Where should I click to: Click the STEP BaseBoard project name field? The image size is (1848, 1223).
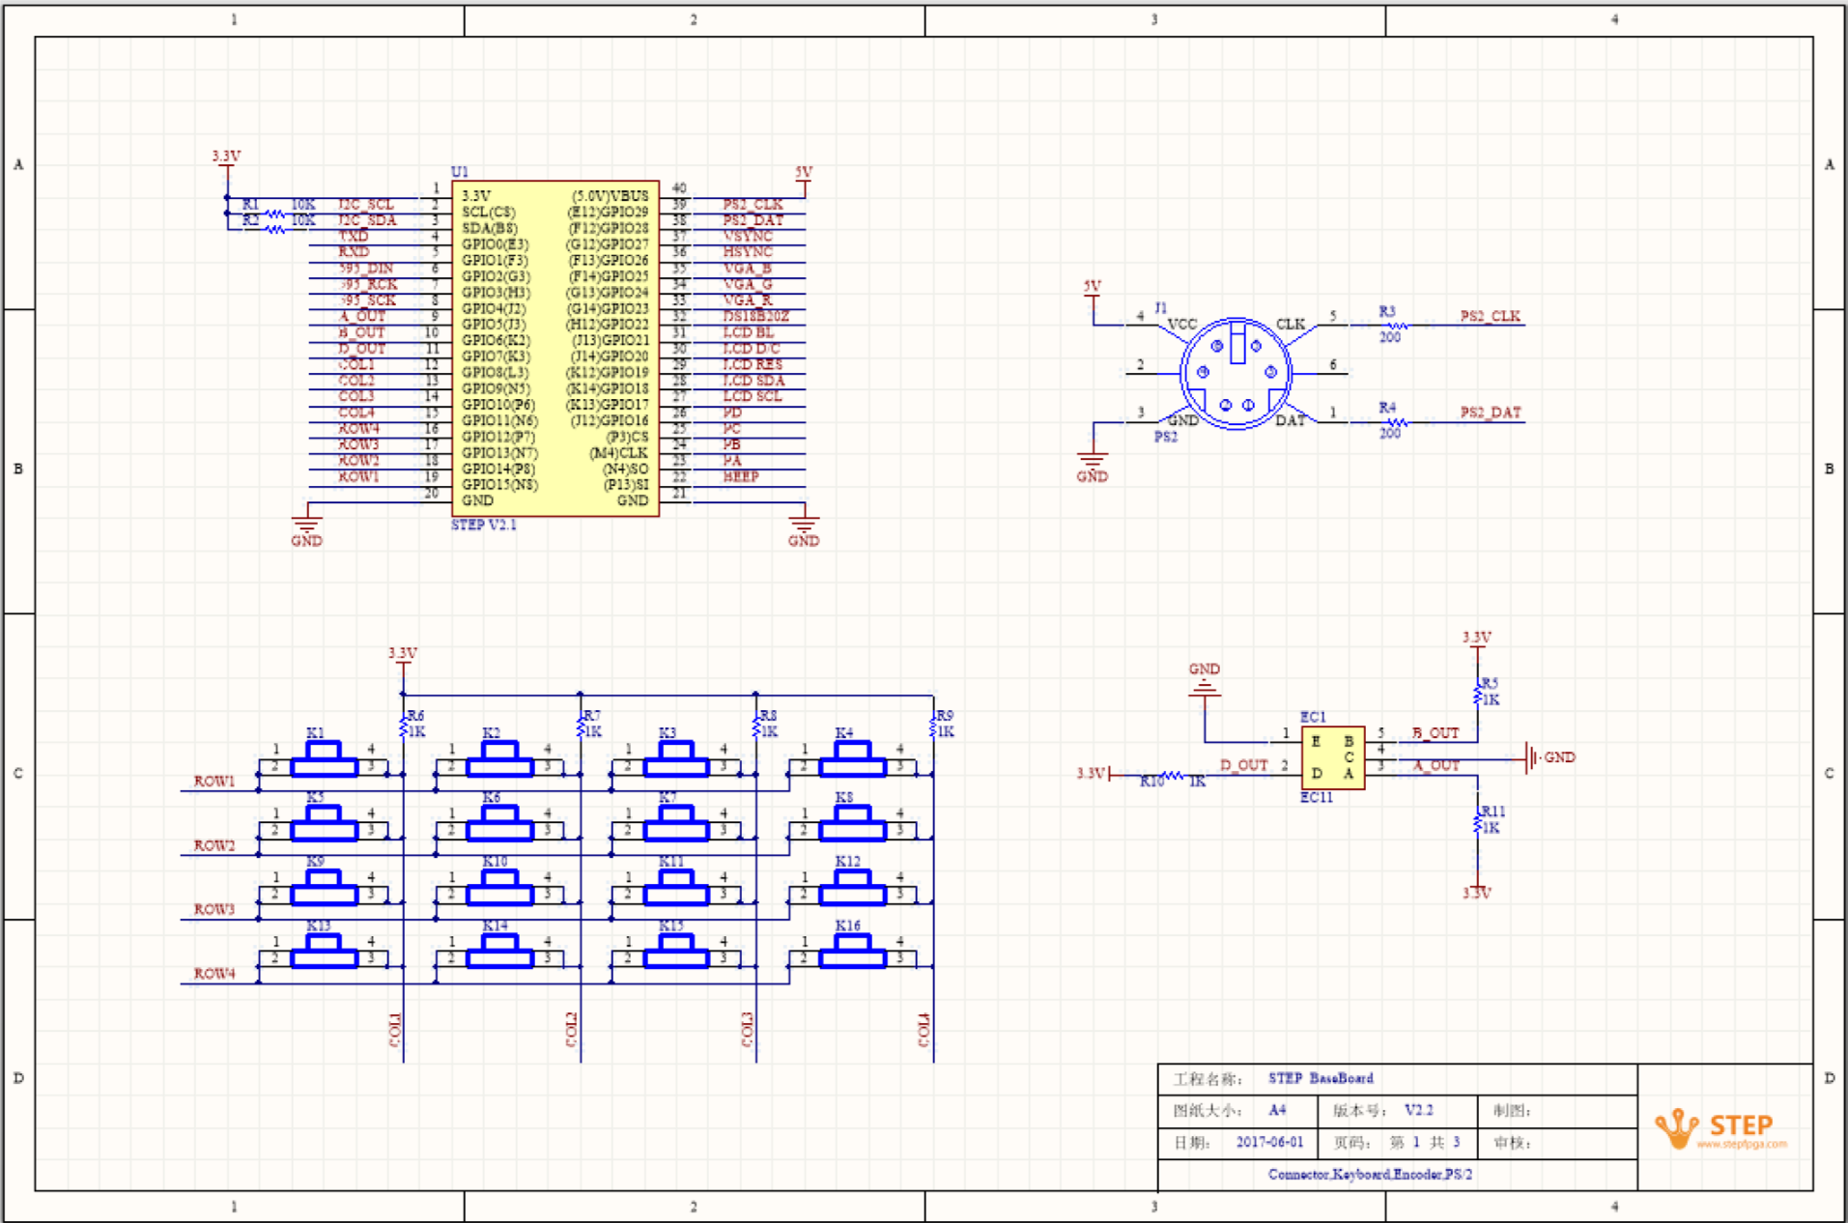click(1321, 1078)
